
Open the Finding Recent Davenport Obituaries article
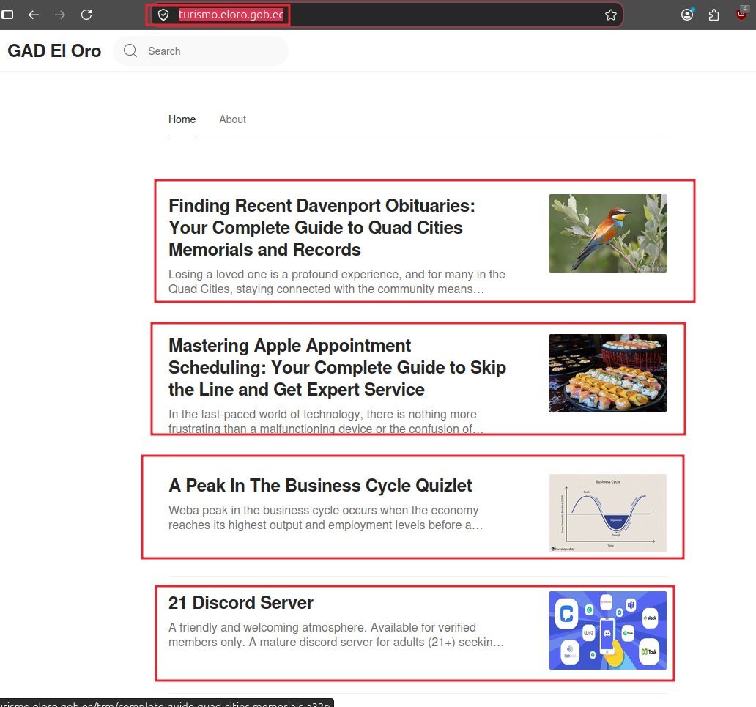322,228
